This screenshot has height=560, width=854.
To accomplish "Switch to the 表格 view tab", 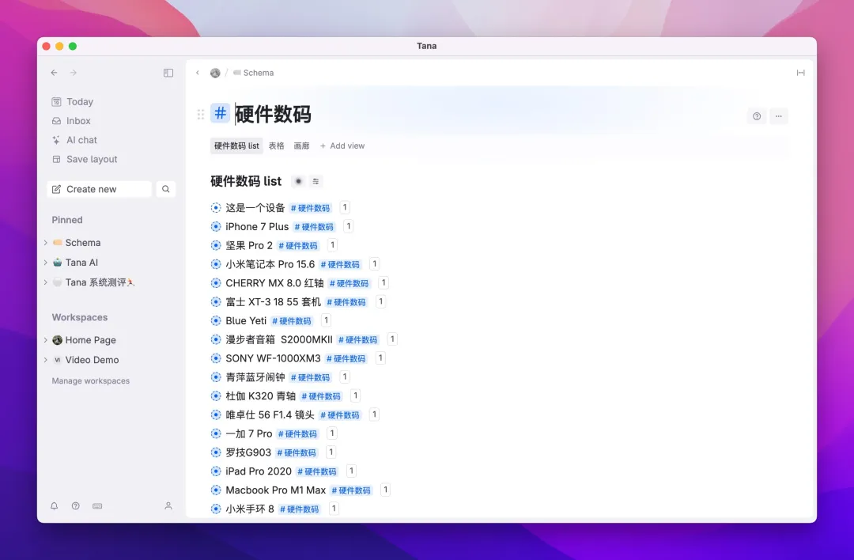I will [276, 146].
